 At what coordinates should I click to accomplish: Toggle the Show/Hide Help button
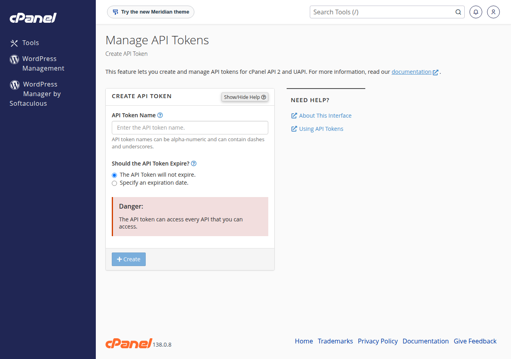tap(245, 97)
